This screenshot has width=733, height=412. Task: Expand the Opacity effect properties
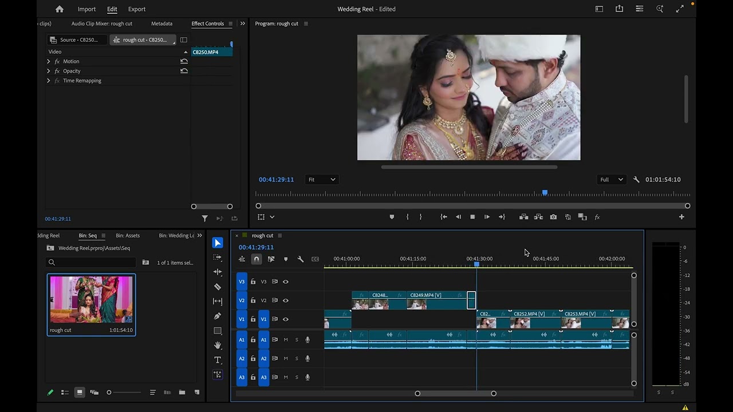click(49, 71)
